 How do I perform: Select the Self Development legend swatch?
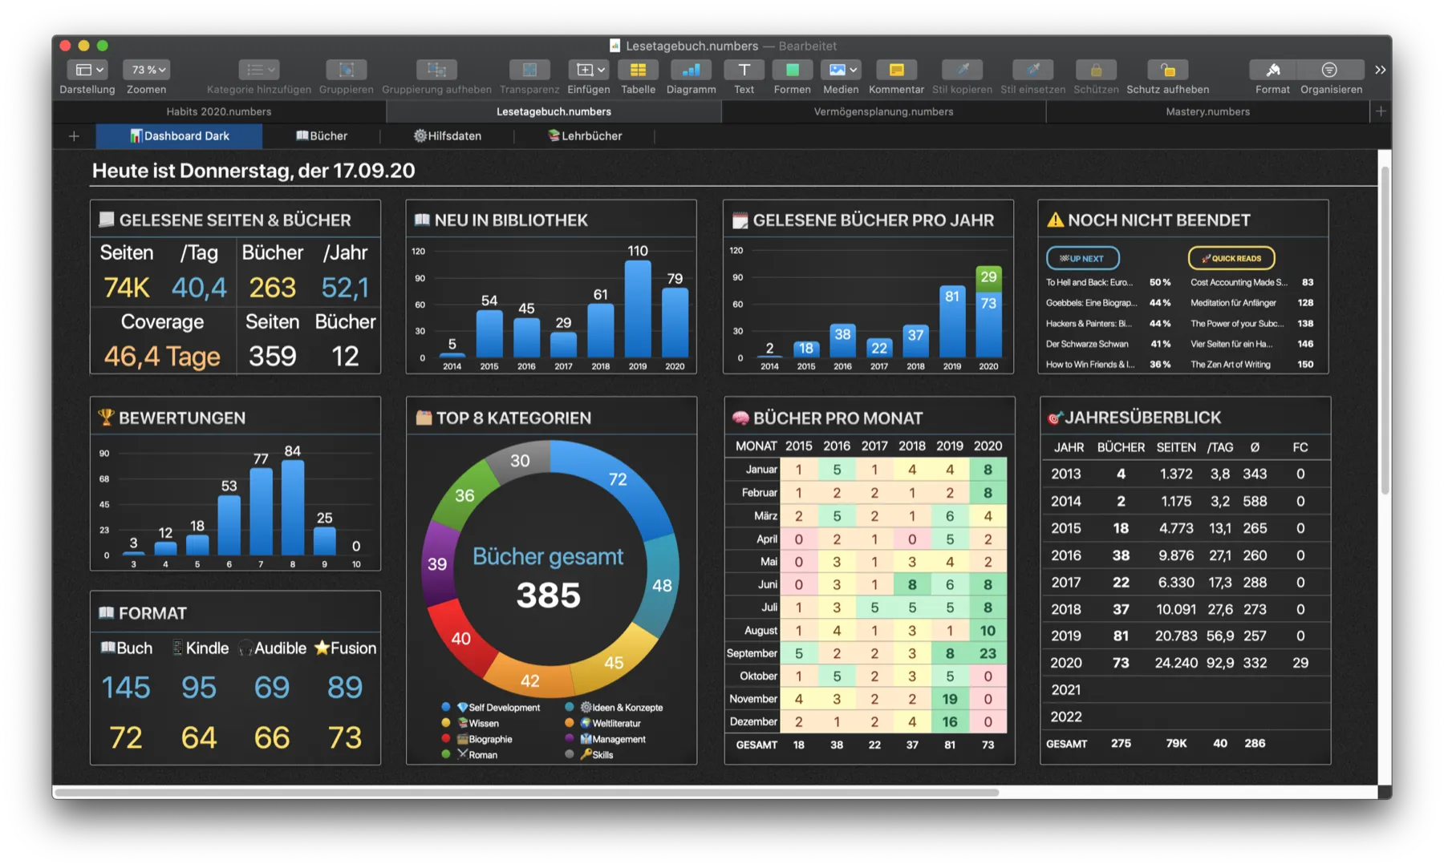click(446, 708)
